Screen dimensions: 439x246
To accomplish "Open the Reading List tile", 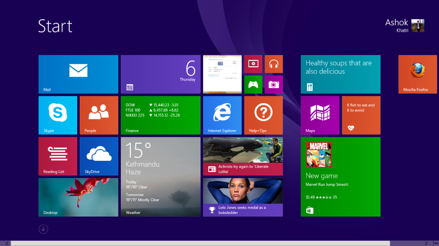I will pyautogui.click(x=58, y=156).
